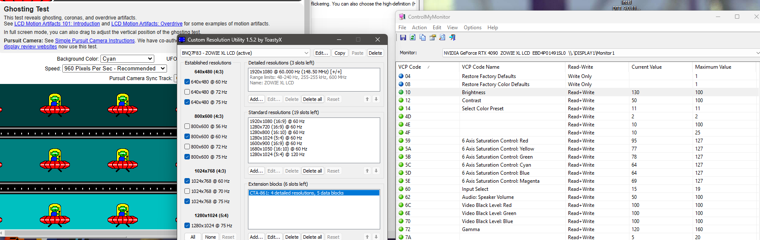Click the green icon of VCP code 12
760x240 pixels.
click(x=401, y=100)
